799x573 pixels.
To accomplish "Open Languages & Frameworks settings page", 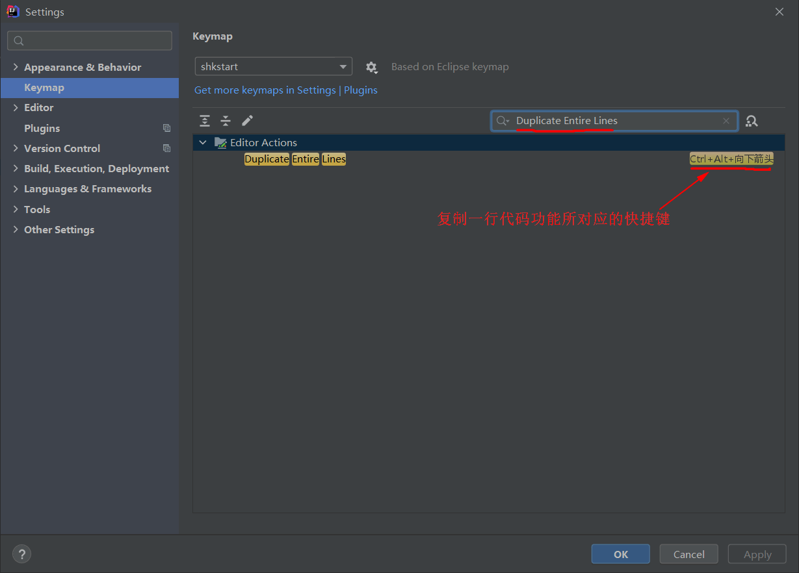I will [88, 189].
